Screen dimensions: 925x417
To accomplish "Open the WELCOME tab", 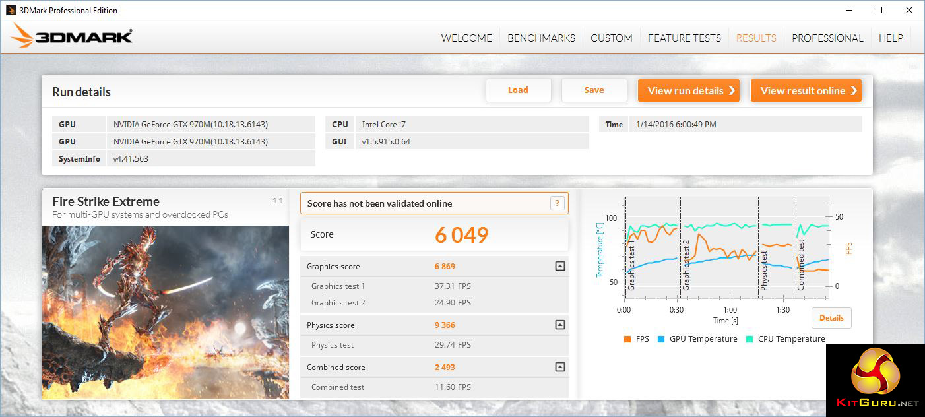I will (466, 38).
